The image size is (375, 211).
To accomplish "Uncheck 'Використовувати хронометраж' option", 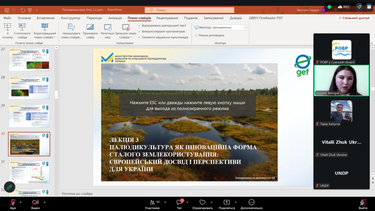I will [140, 32].
